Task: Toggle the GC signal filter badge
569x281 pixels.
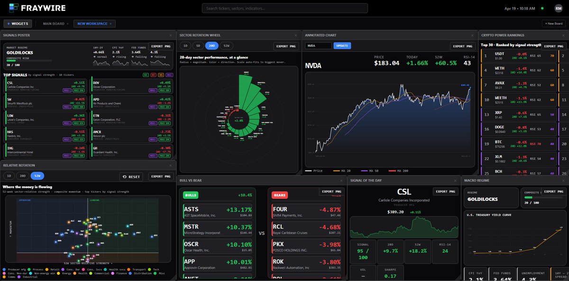Action: tap(146, 75)
